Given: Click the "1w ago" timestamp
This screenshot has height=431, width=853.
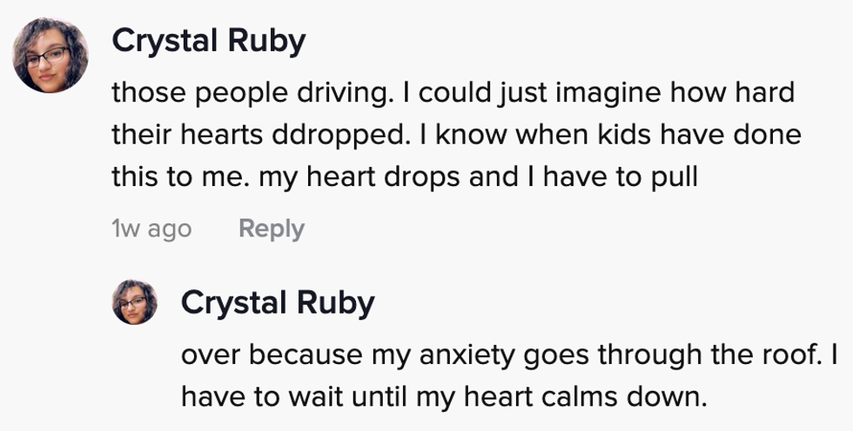Looking at the screenshot, I should point(151,229).
